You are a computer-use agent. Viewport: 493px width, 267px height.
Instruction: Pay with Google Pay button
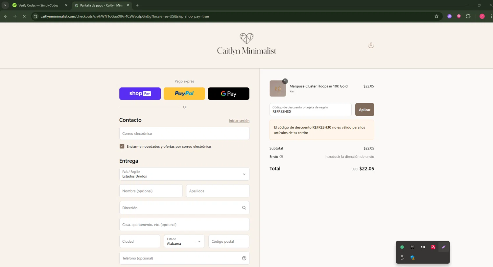pos(228,94)
